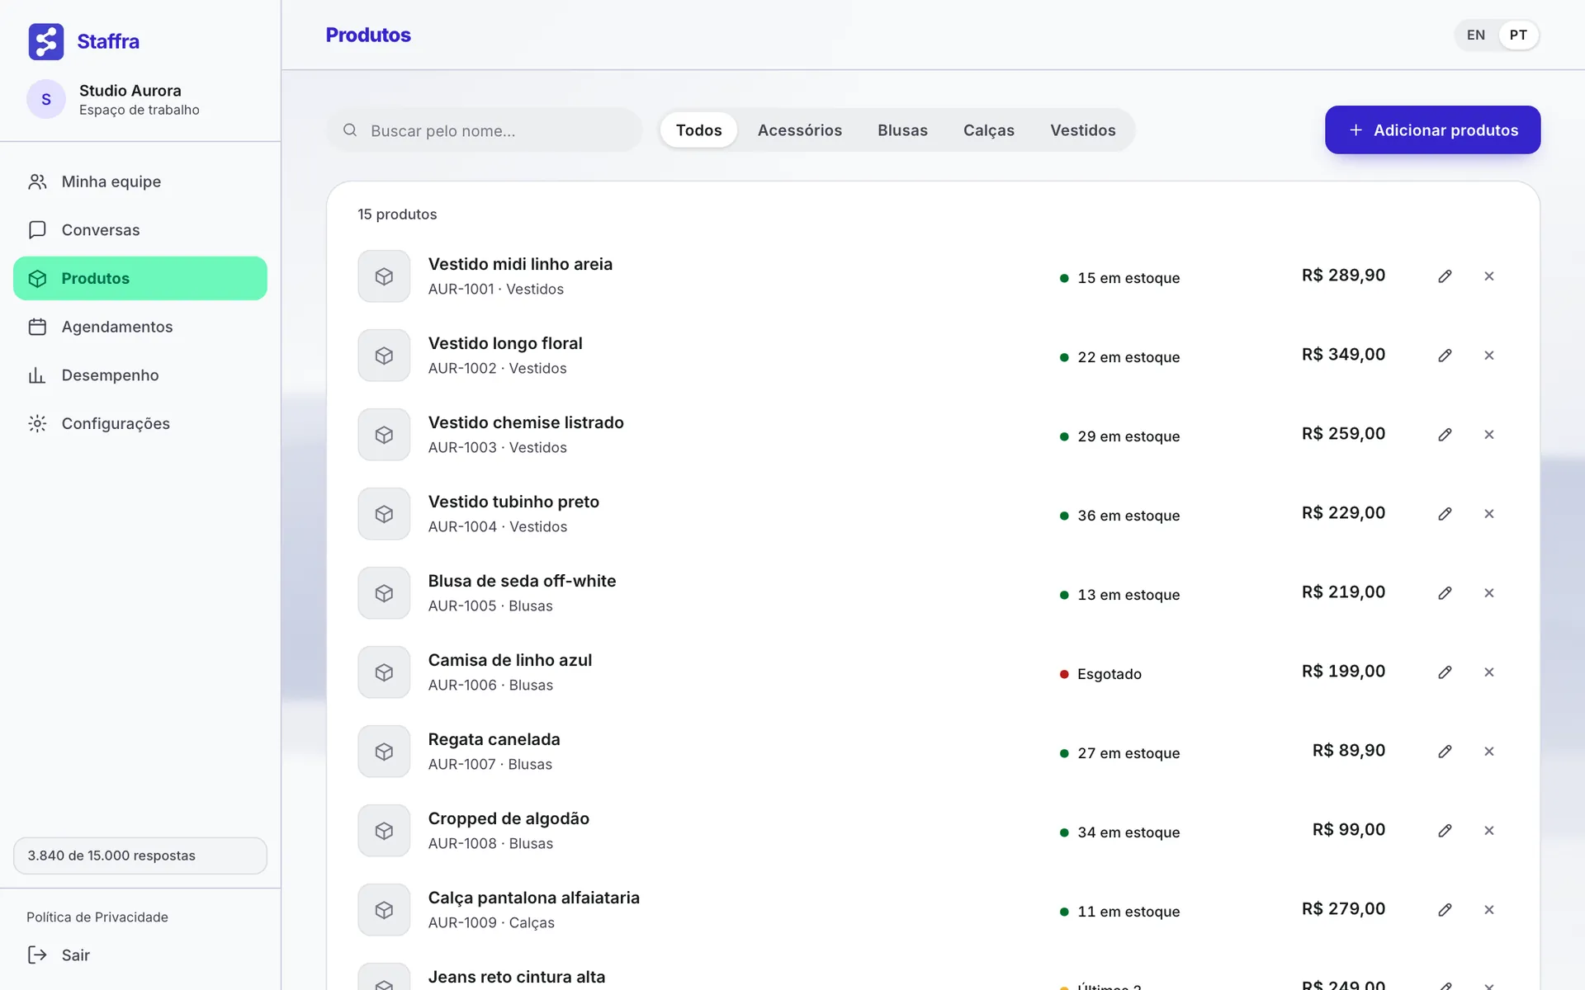The height and width of the screenshot is (990, 1585).
Task: Focus the Buscar pelo nome search field
Action: pyautogui.click(x=485, y=130)
